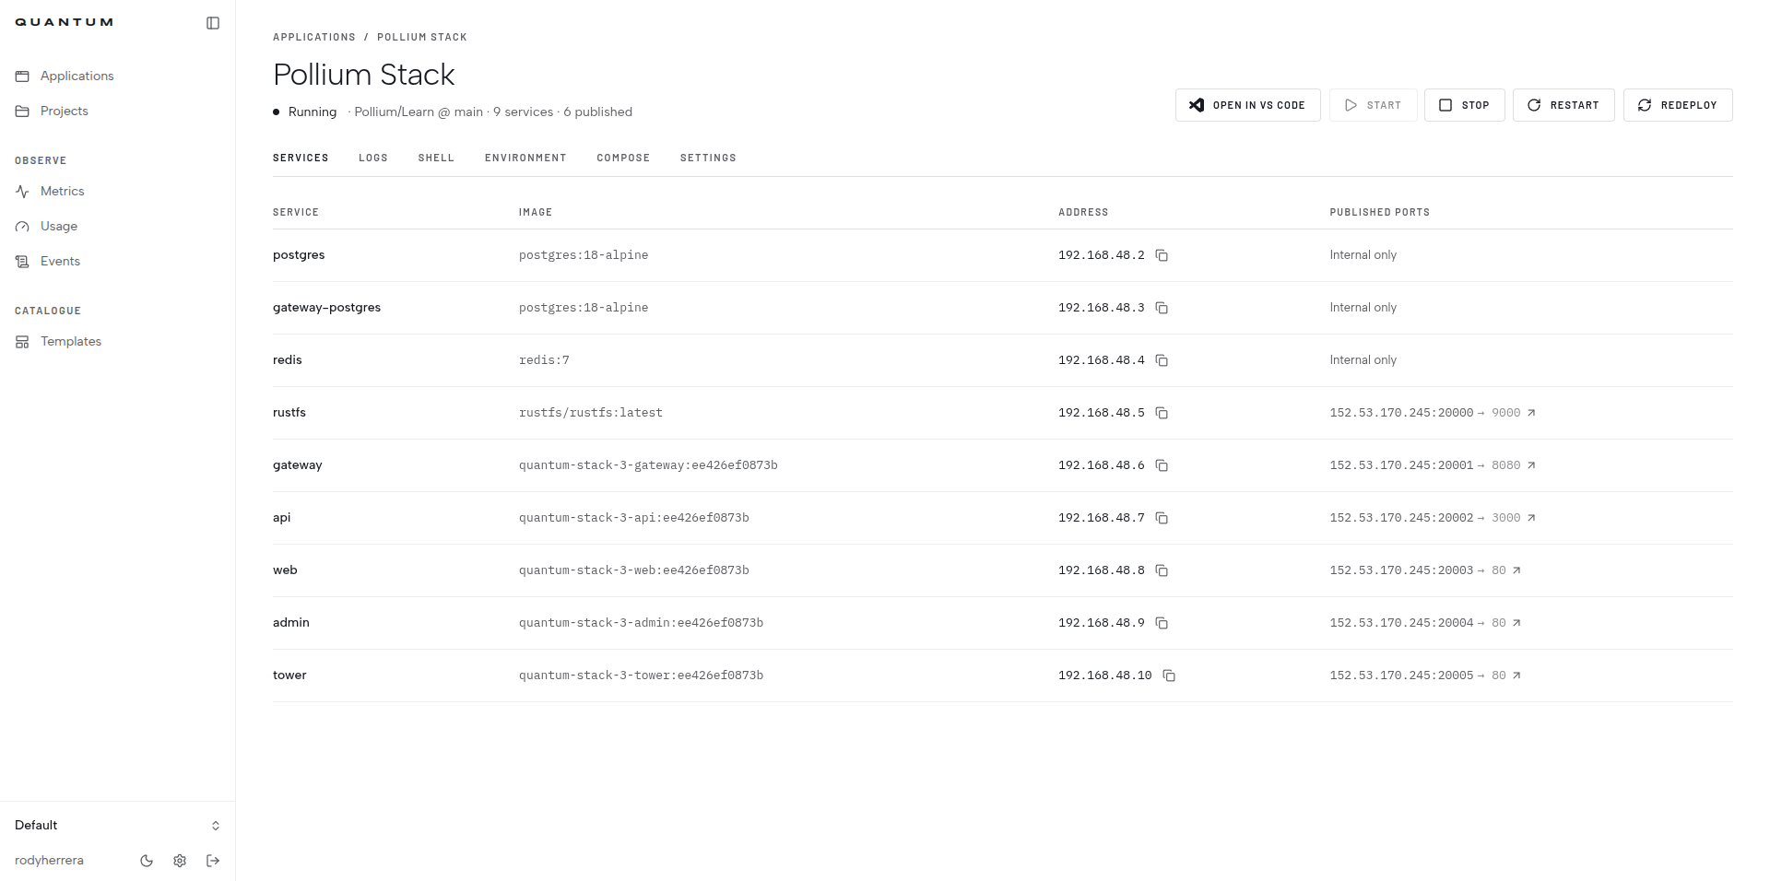Copy the redis IP address

pyautogui.click(x=1162, y=360)
